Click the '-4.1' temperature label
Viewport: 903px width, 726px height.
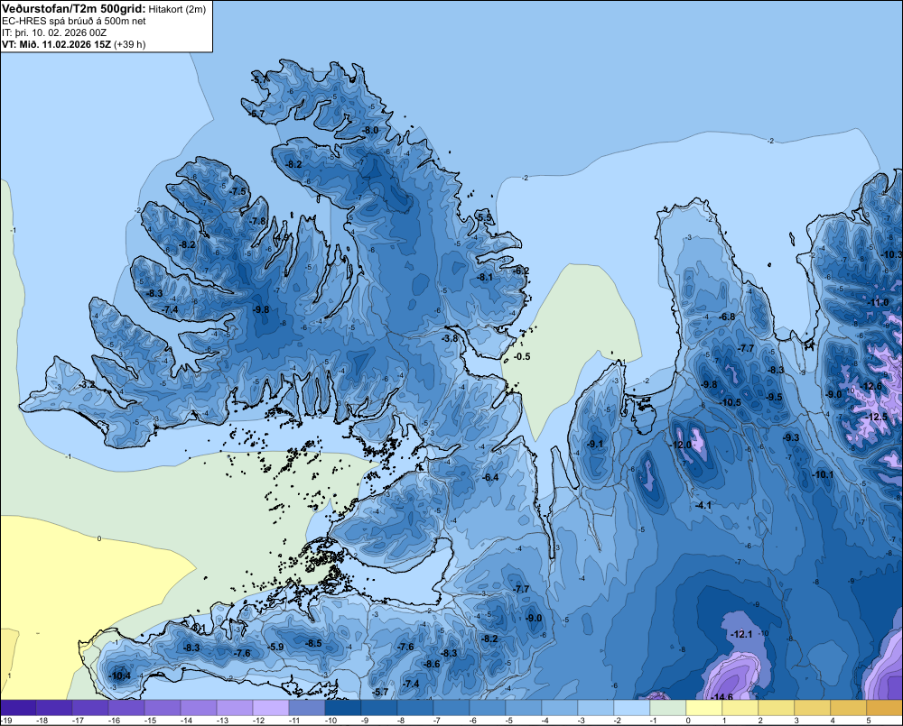(x=703, y=505)
